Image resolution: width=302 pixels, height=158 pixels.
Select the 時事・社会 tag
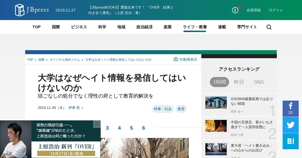163,109
